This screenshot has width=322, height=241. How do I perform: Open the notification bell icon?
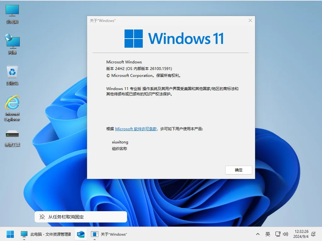pos(314,234)
